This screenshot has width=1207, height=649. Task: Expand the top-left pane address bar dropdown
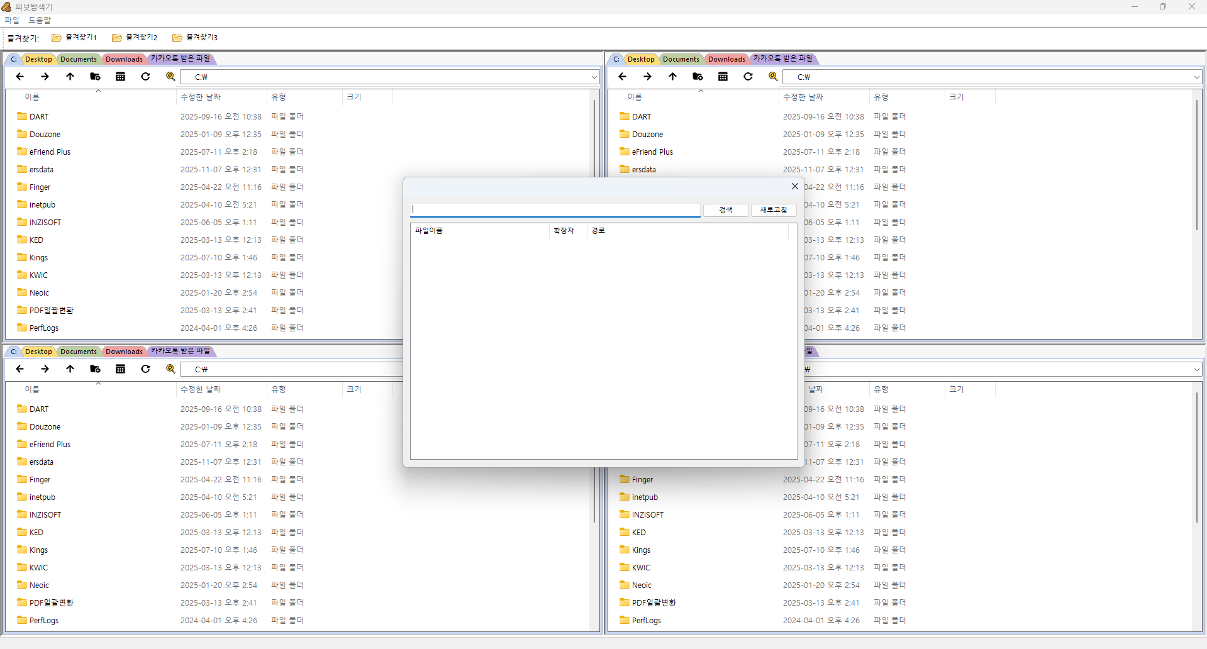594,77
